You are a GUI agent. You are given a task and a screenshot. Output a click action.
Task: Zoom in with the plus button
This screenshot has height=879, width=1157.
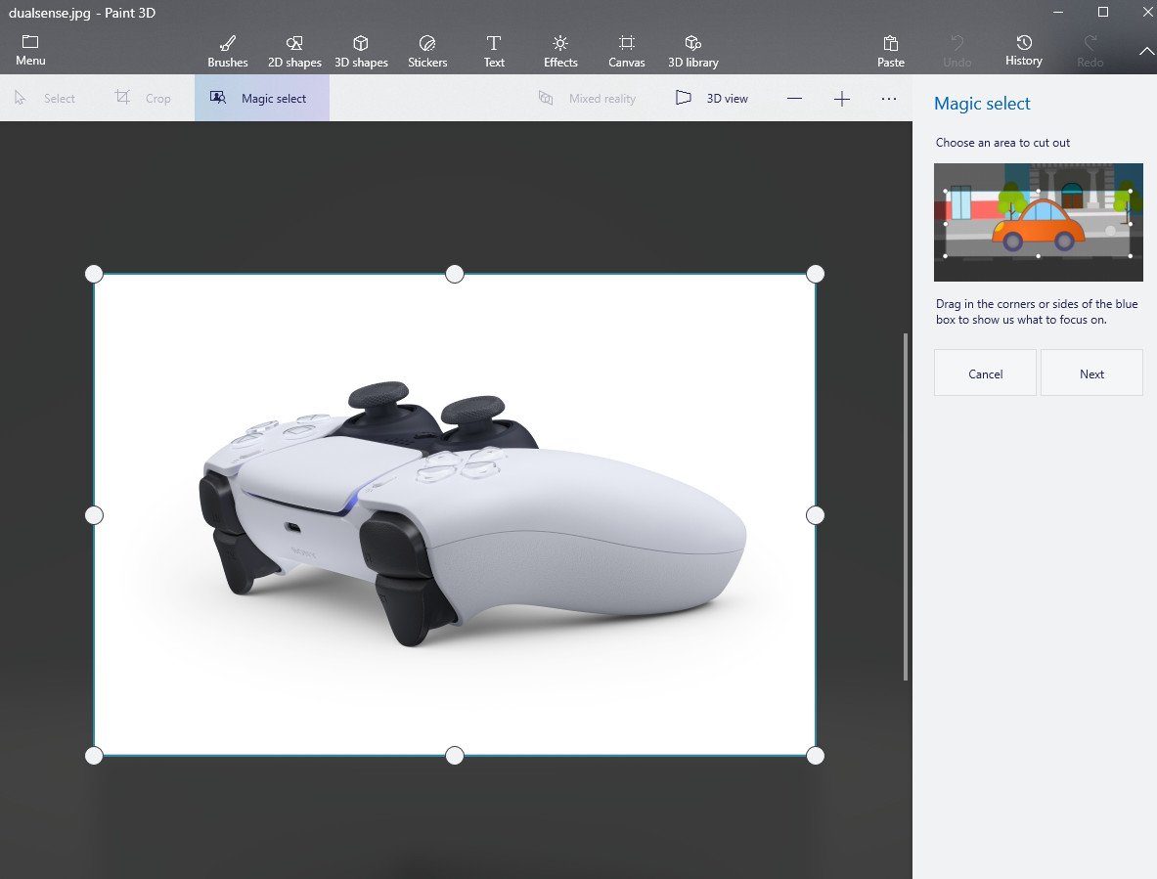(x=841, y=99)
